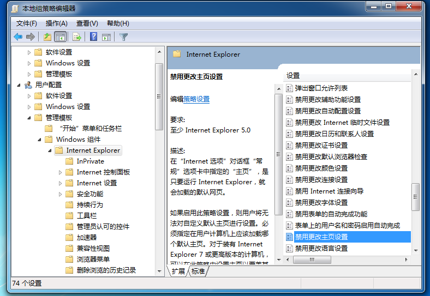Open the 操作(A) menu
The height and width of the screenshot is (296, 430).
57,23
